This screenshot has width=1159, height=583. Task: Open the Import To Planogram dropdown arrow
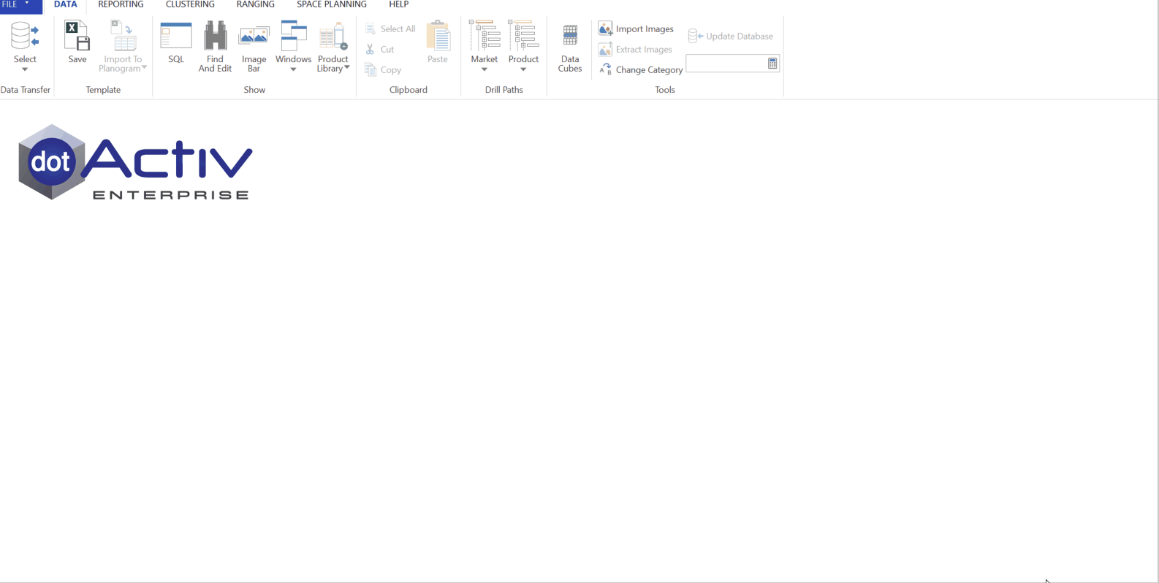[x=144, y=67]
